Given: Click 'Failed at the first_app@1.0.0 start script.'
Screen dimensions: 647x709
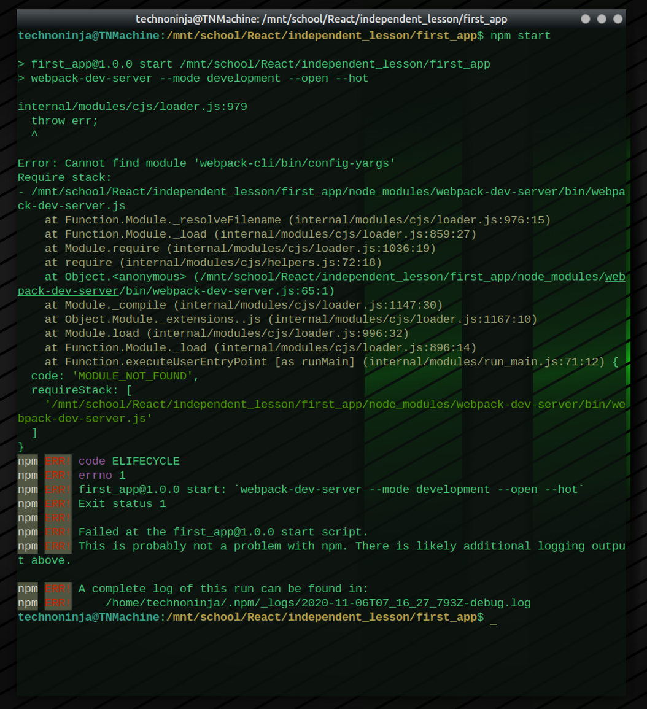Looking at the screenshot, I should 223,532.
